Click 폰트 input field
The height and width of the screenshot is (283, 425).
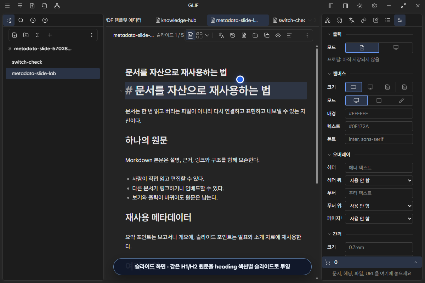379,139
